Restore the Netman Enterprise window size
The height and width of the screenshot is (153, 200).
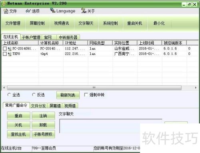[189, 5]
